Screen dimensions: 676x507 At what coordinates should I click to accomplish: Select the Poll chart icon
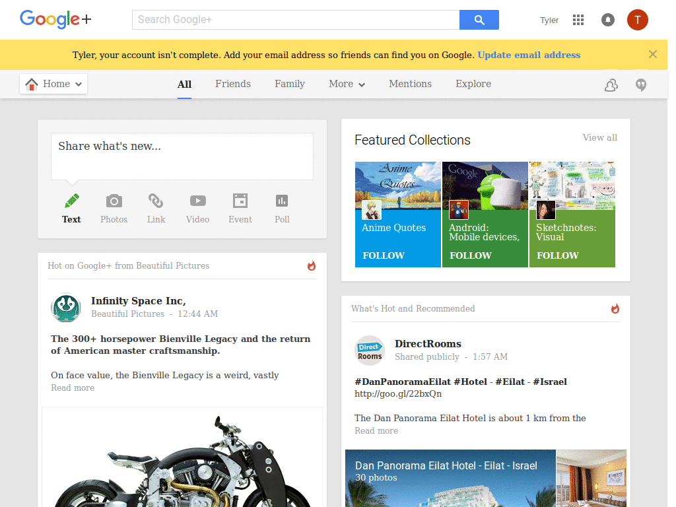coord(282,201)
